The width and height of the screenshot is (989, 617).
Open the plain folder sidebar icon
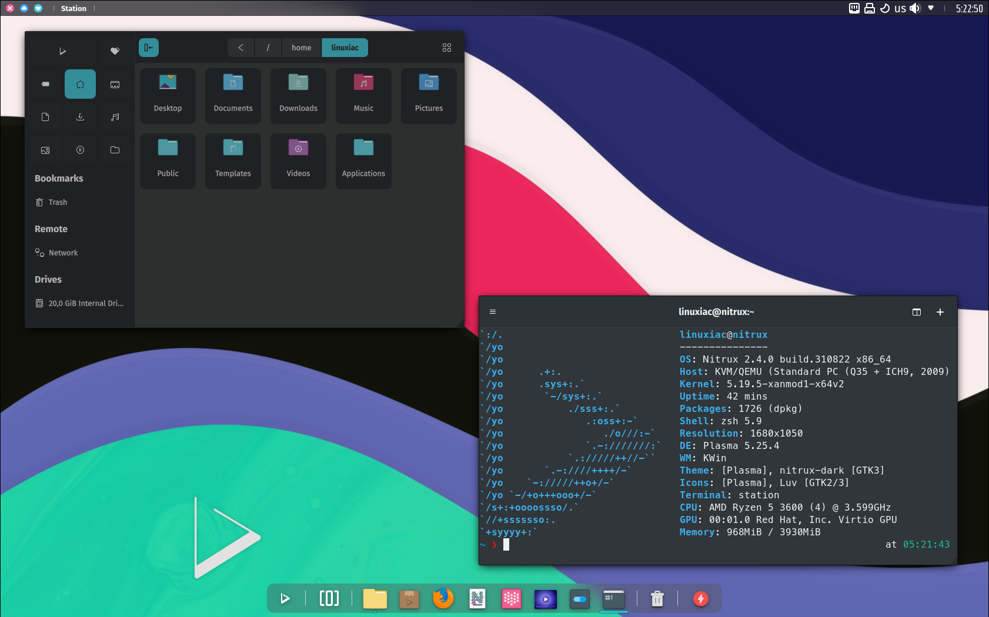[x=115, y=150]
